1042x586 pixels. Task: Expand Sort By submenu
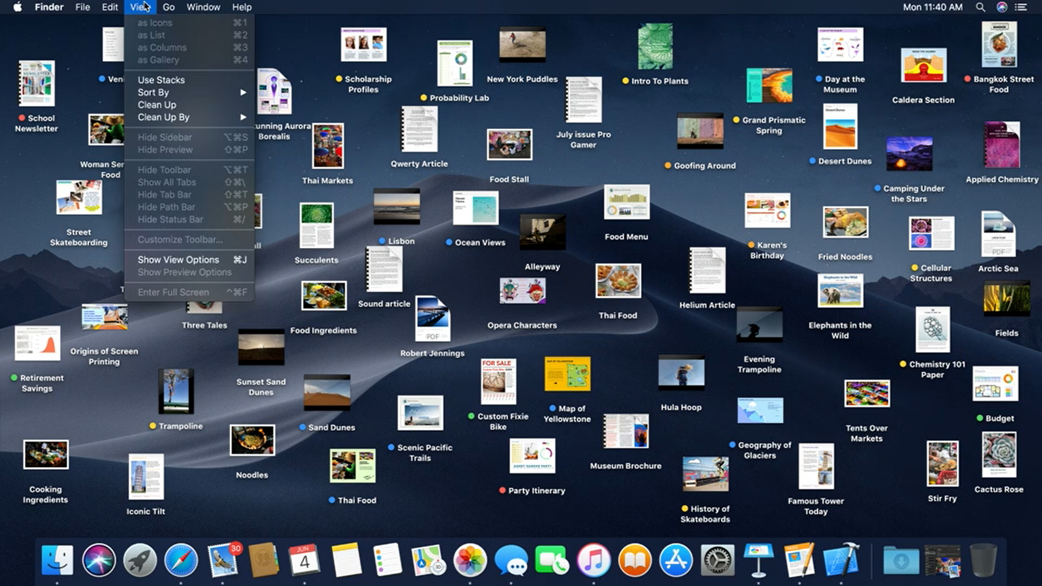189,92
